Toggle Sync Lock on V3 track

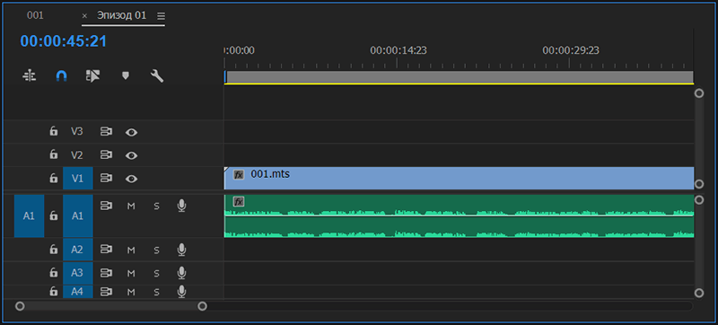click(x=106, y=132)
